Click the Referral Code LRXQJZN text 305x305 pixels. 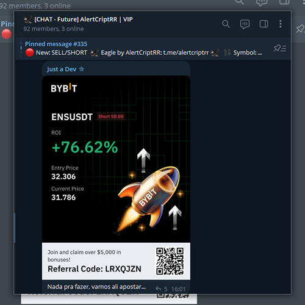tap(95, 269)
